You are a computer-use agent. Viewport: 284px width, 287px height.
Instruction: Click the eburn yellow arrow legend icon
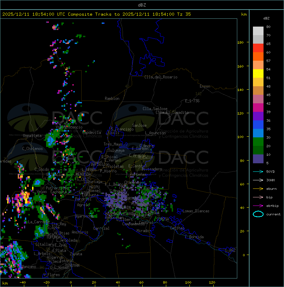click(x=258, y=189)
